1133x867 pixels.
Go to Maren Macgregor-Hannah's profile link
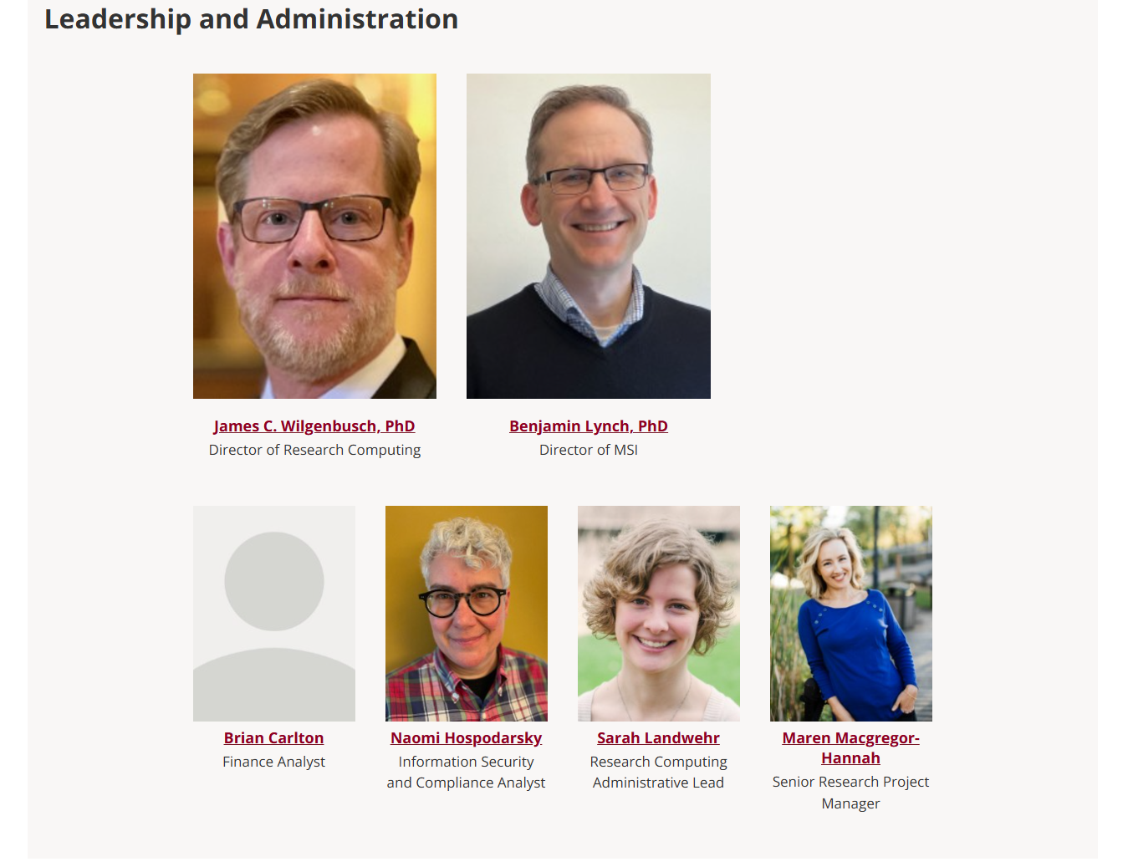click(x=850, y=748)
